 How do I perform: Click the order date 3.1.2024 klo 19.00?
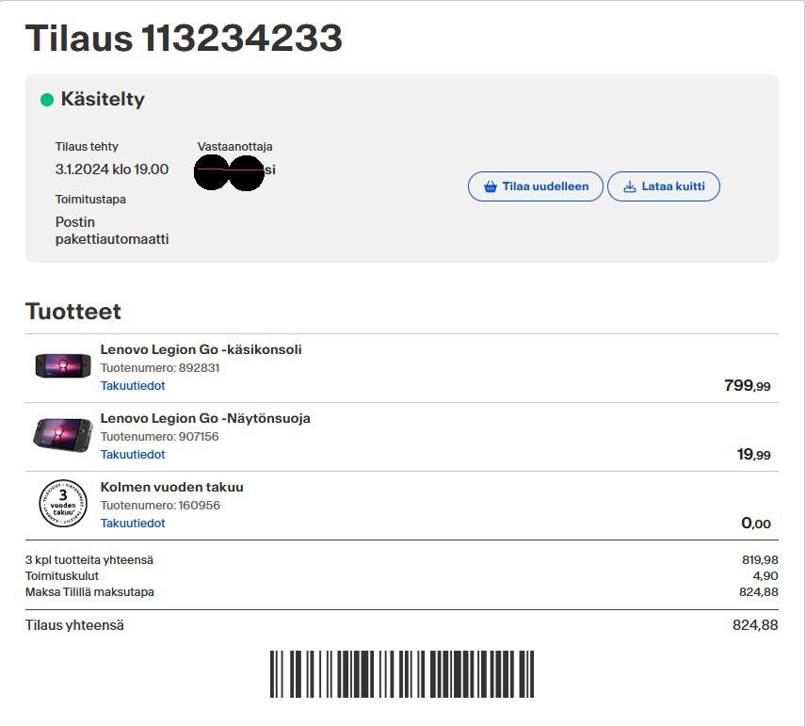tap(112, 169)
